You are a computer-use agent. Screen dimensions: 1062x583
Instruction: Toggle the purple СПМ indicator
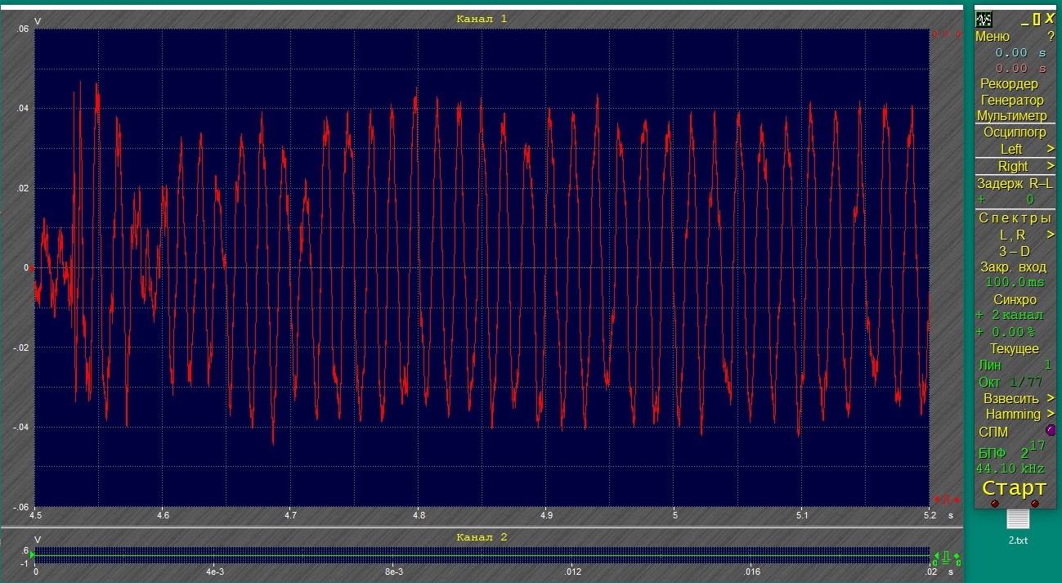pyautogui.click(x=1051, y=430)
